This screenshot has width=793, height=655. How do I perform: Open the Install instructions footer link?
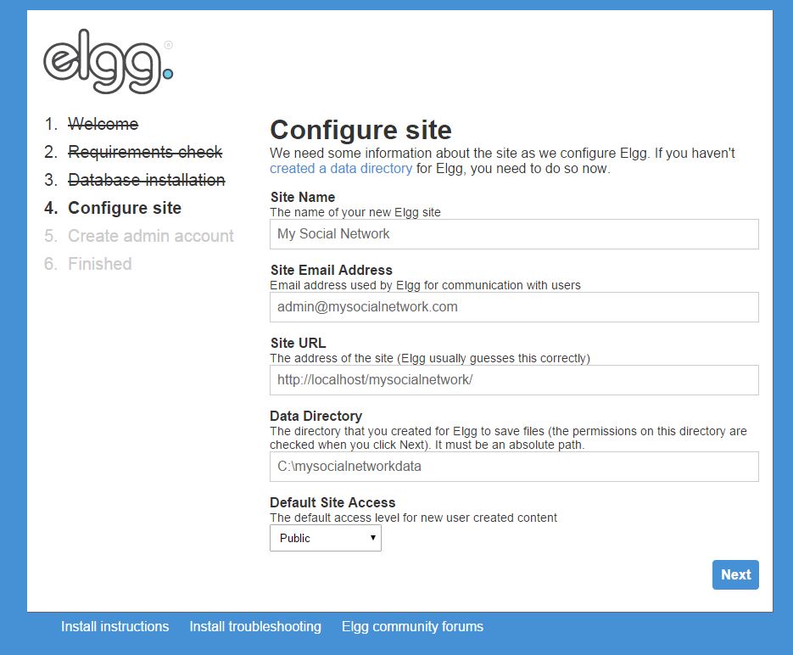click(114, 626)
